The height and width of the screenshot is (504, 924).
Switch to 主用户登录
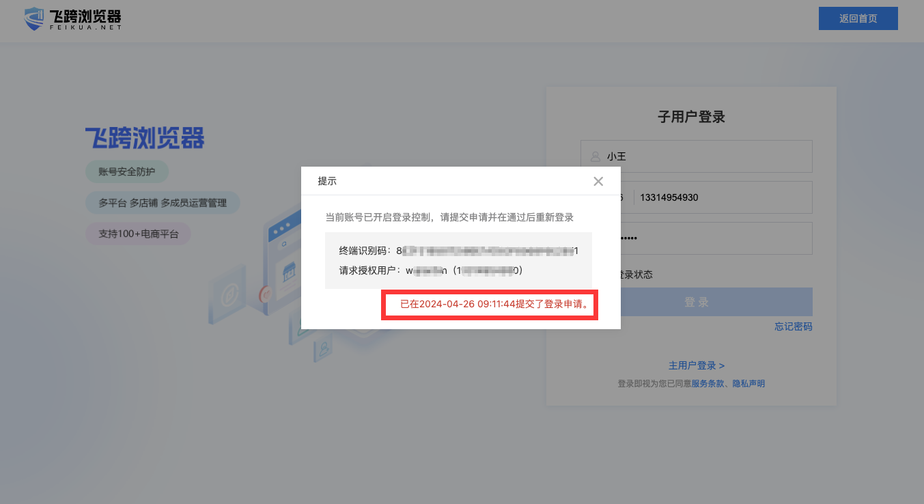click(696, 365)
